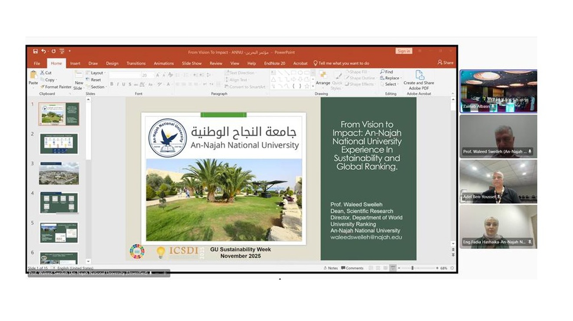This screenshot has height=321, width=573.
Task: Click the Sign in button
Action: 403,51
